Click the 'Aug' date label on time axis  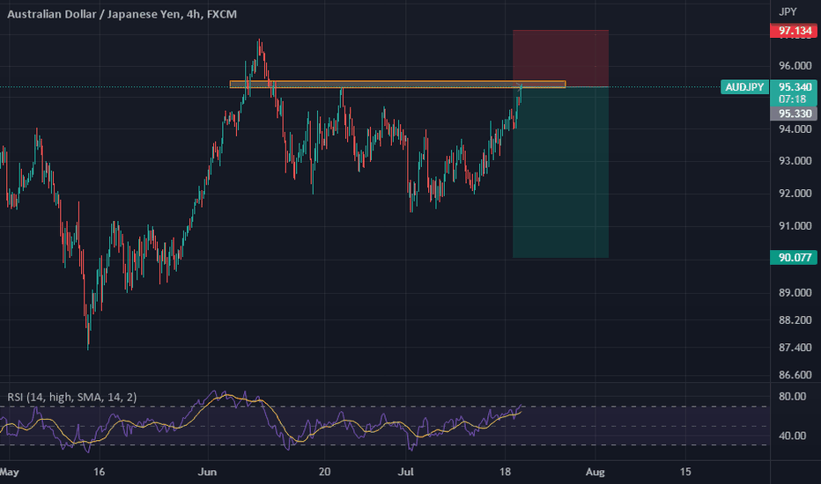coord(595,472)
